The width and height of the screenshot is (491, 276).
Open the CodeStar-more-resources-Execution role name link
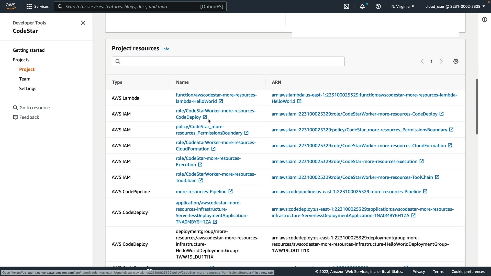coord(208,161)
